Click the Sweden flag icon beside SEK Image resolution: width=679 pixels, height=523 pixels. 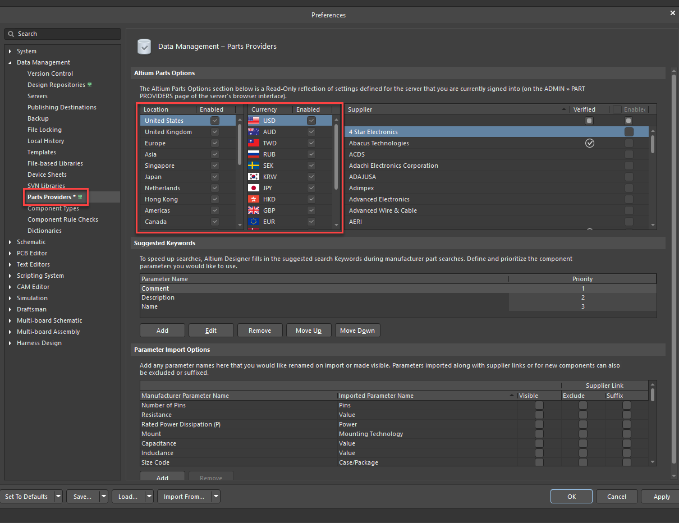tap(254, 166)
